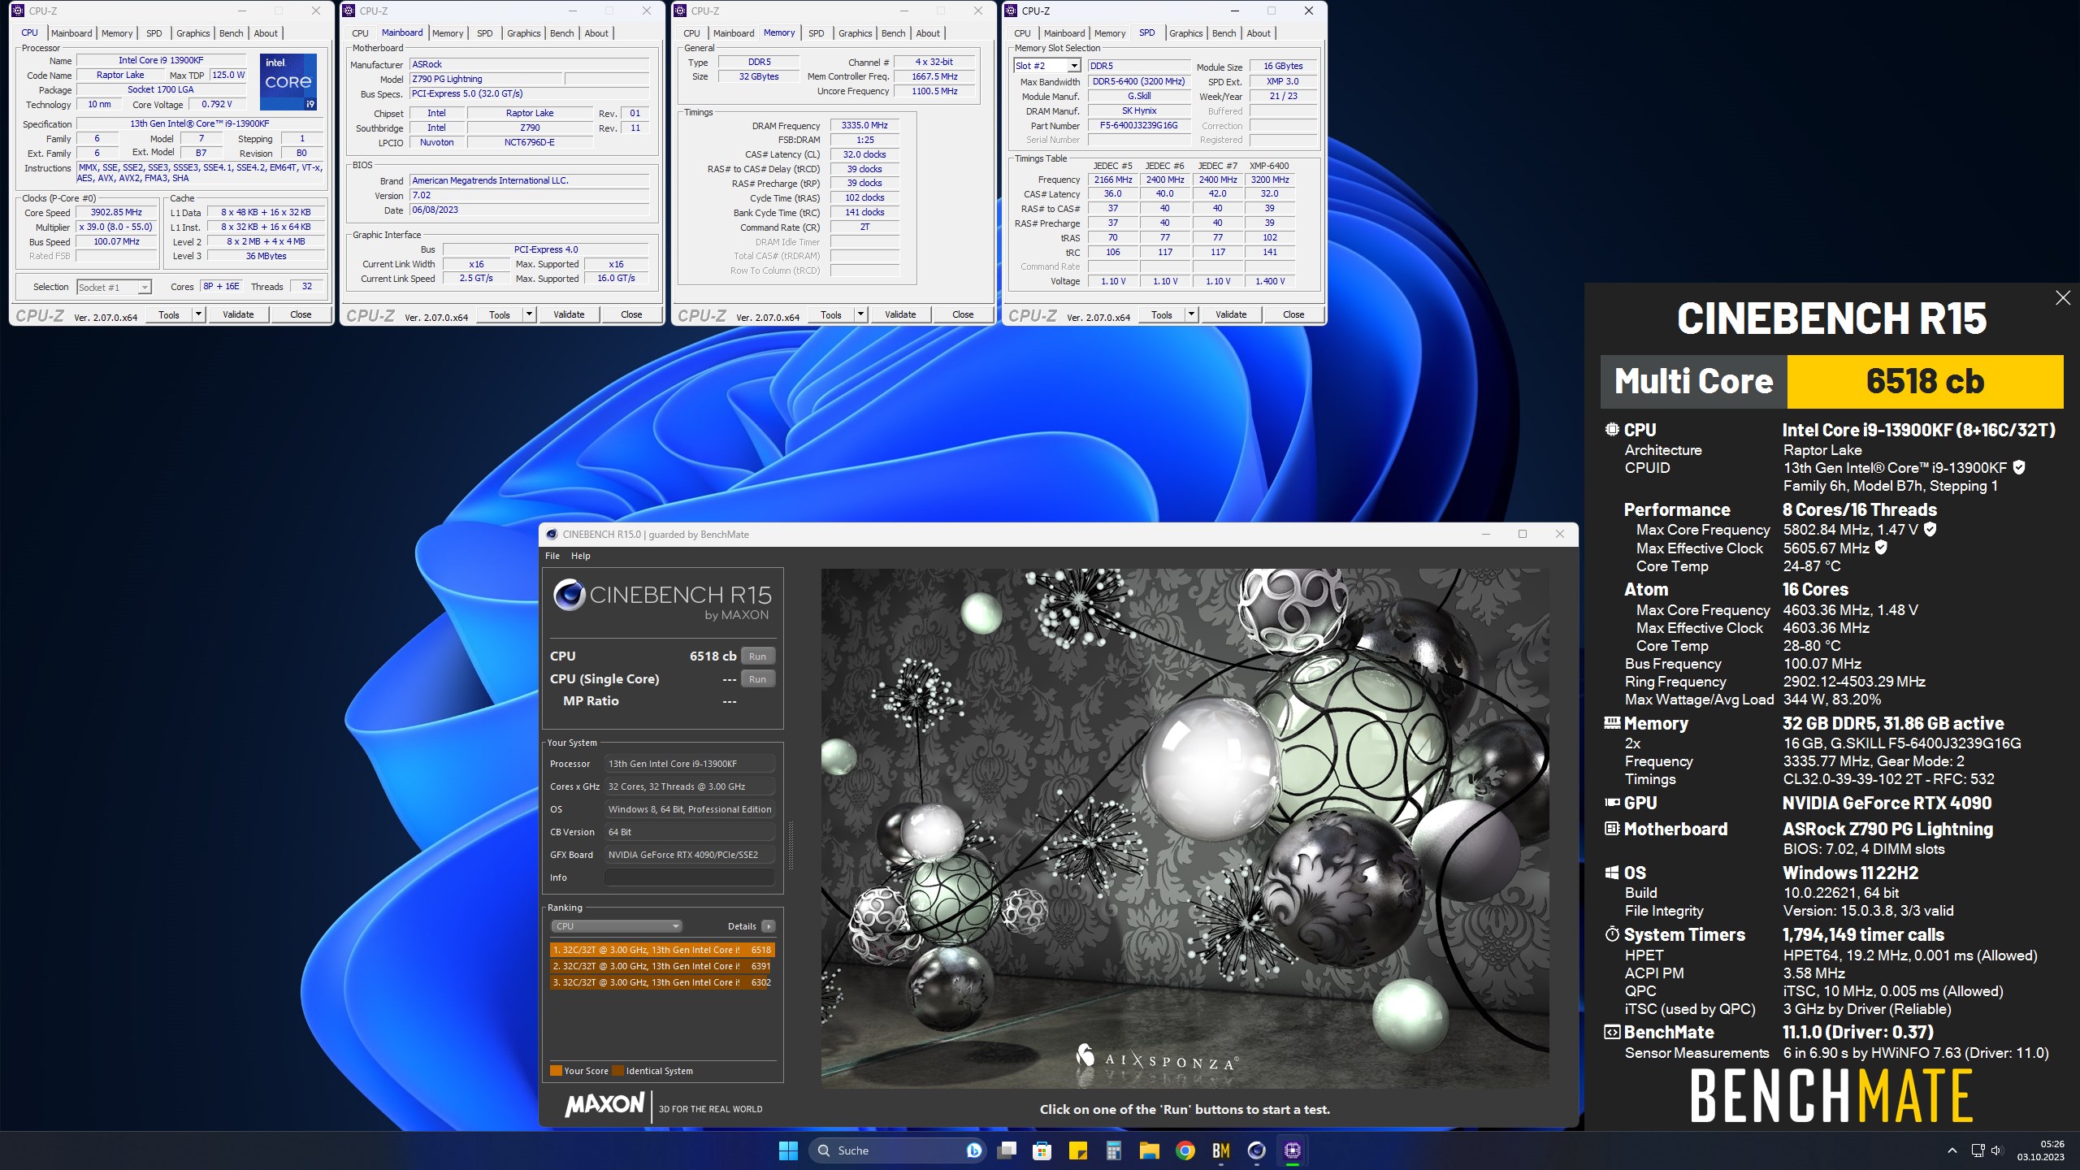The height and width of the screenshot is (1170, 2080).
Task: Open volume control in the system tray
Action: coord(1997,1150)
